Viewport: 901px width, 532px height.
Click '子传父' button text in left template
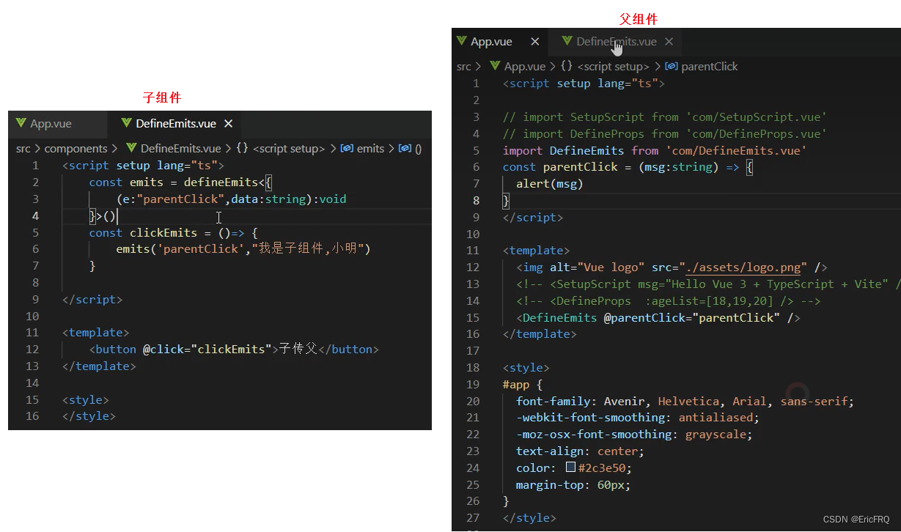click(x=298, y=350)
